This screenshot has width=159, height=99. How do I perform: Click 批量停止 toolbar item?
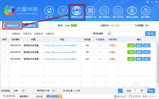pos(50,34)
